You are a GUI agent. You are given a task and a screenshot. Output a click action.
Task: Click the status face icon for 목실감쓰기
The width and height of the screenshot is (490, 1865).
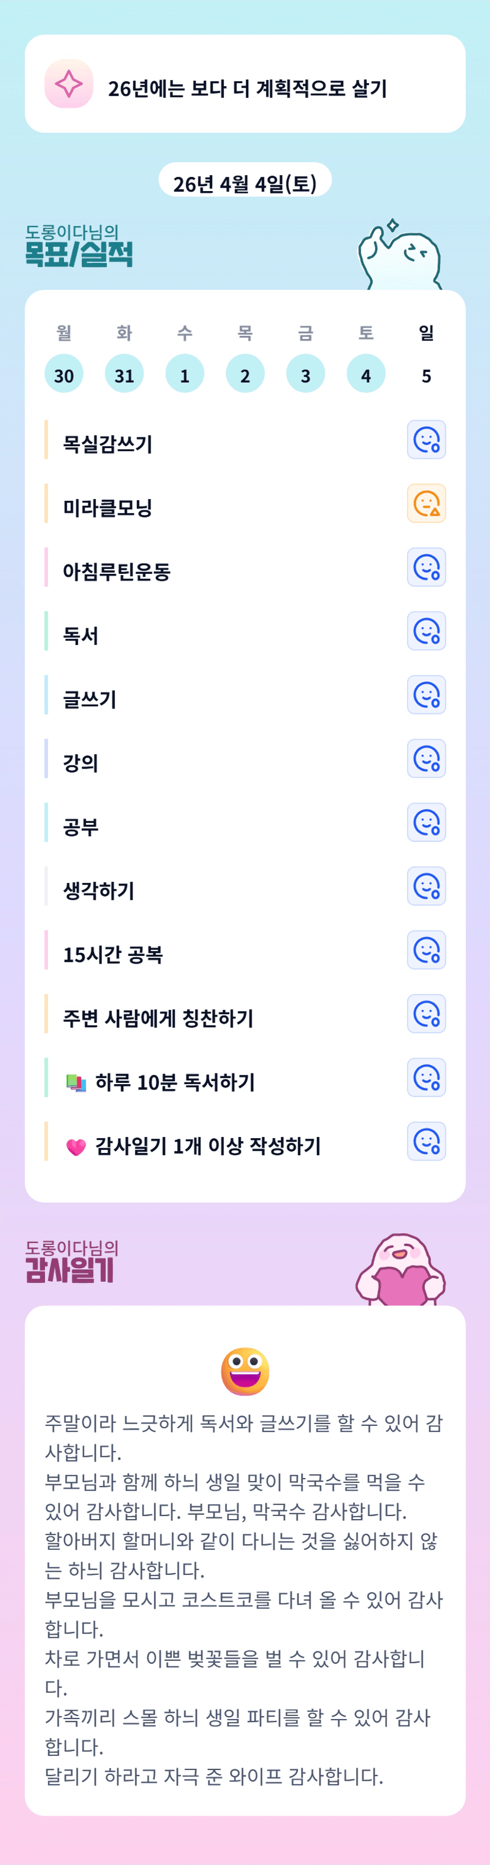[427, 440]
